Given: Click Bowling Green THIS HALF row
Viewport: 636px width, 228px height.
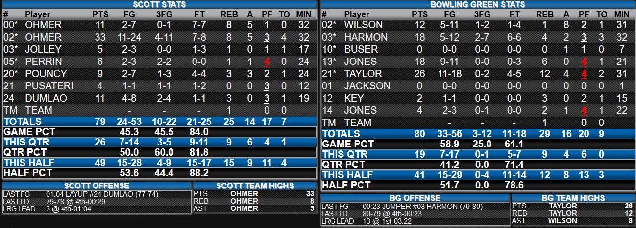Looking at the screenshot, I should click(x=478, y=175).
